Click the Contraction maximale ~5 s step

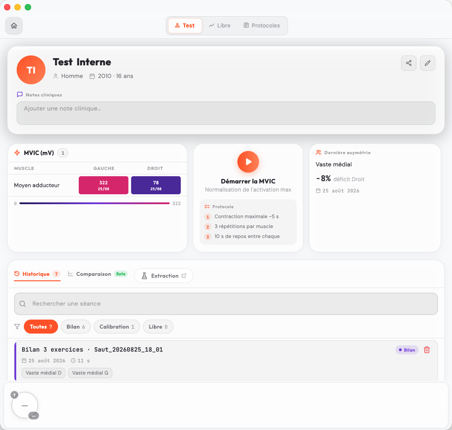pyautogui.click(x=246, y=216)
